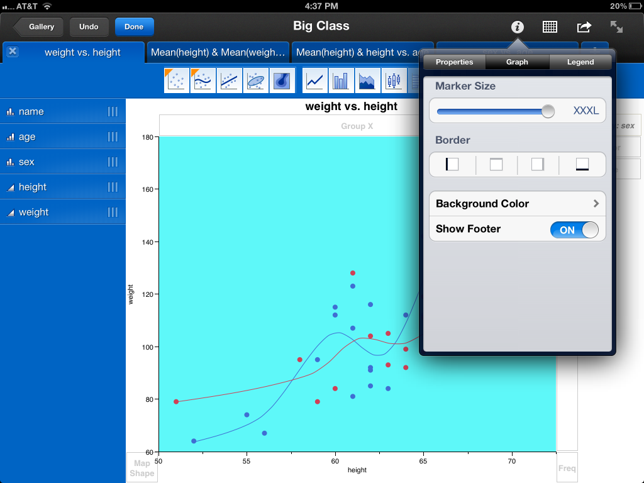Viewport: 644px width, 483px height.
Task: Tap the Group X drop zone
Action: (357, 126)
